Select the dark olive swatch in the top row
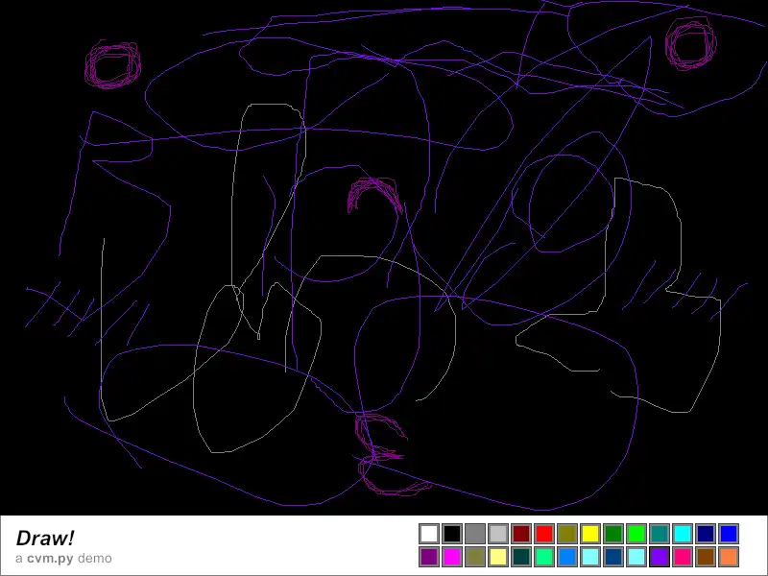This screenshot has height=576, width=768. click(567, 534)
